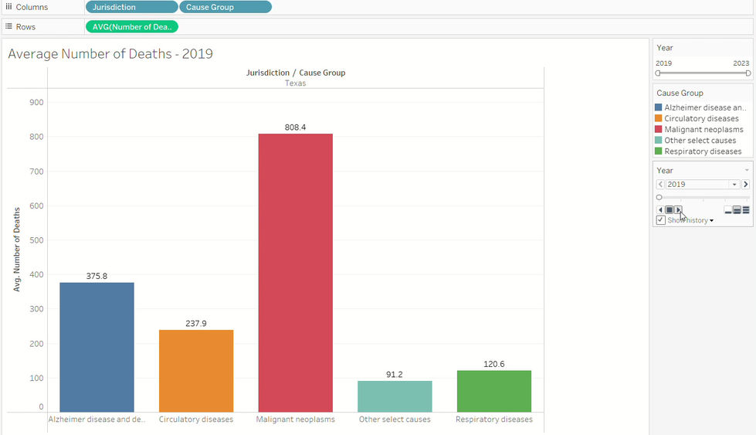Click the Other select causes axis label
756x435 pixels.
click(395, 420)
